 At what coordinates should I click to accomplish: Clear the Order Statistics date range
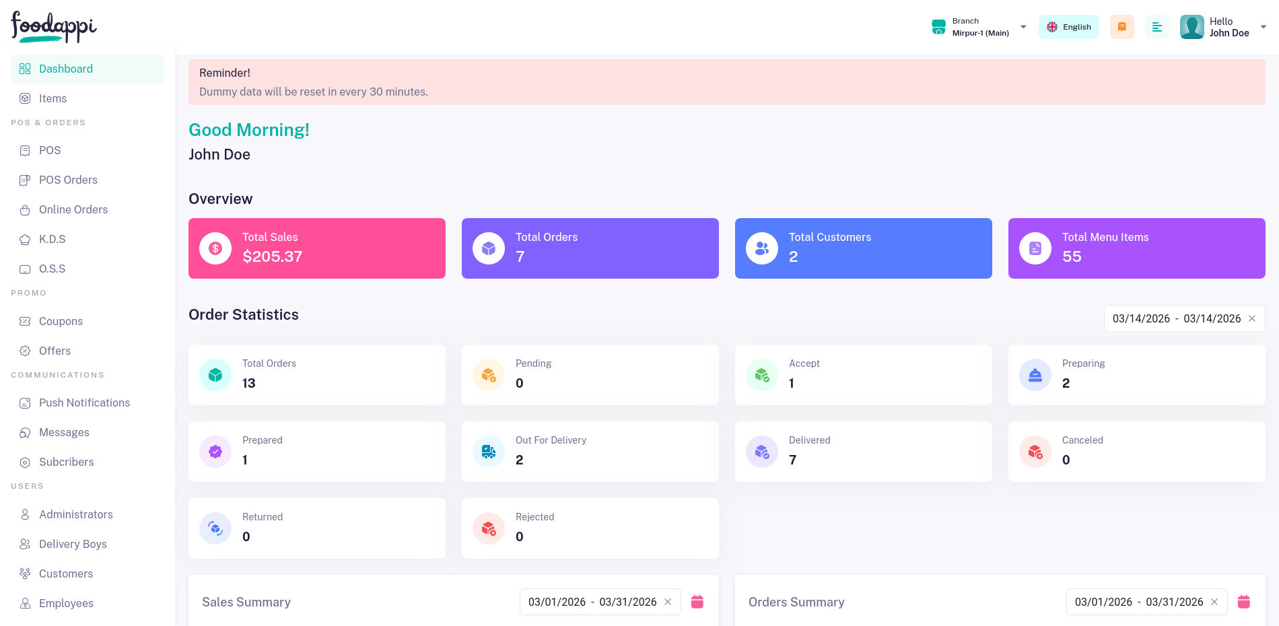point(1252,318)
